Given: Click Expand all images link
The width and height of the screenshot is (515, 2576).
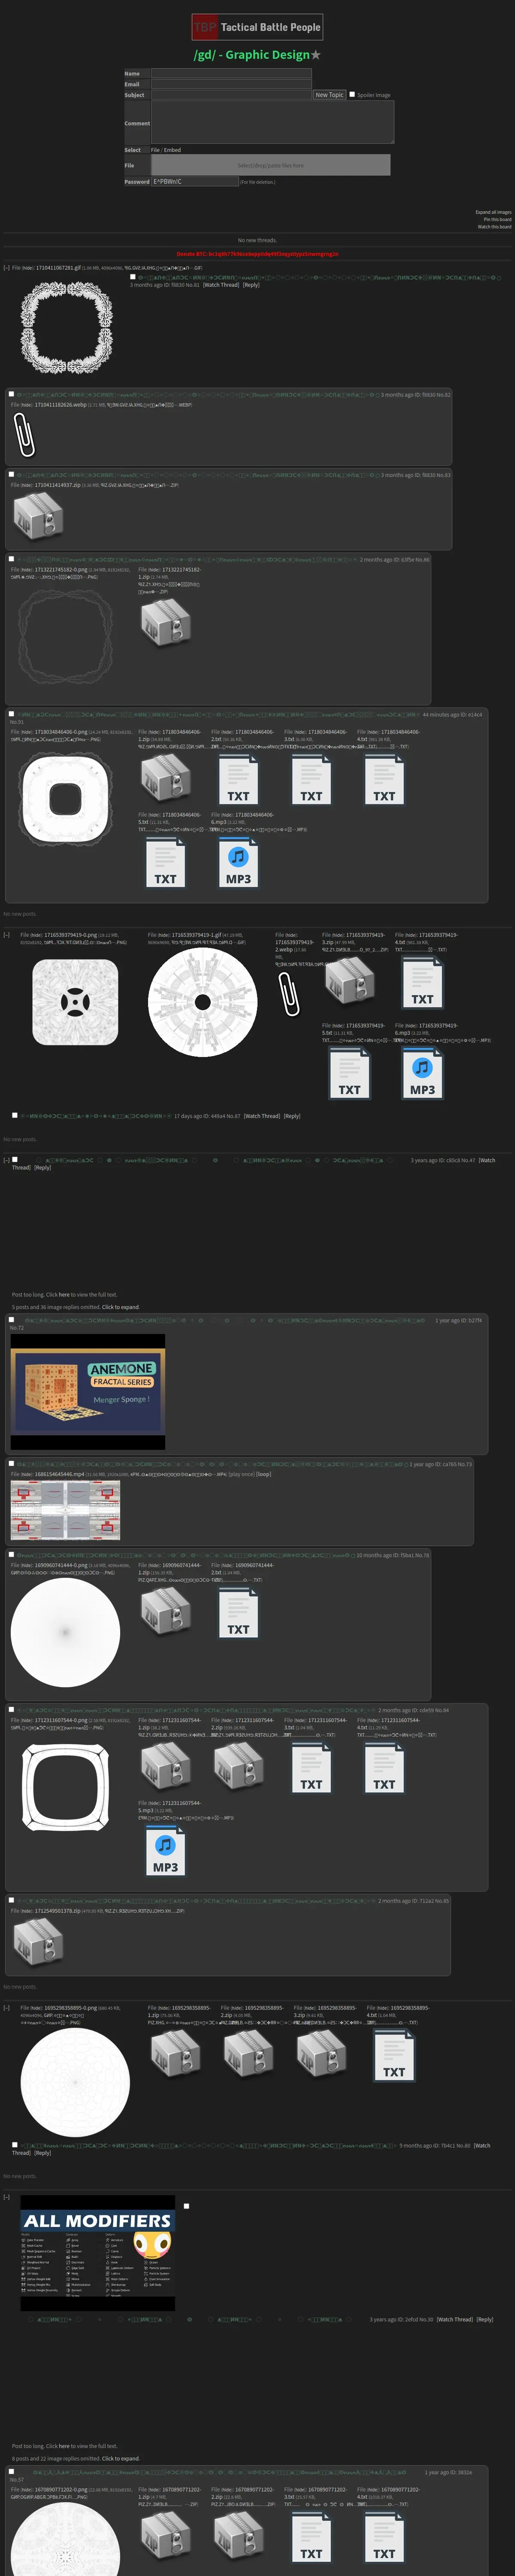Looking at the screenshot, I should 493,212.
